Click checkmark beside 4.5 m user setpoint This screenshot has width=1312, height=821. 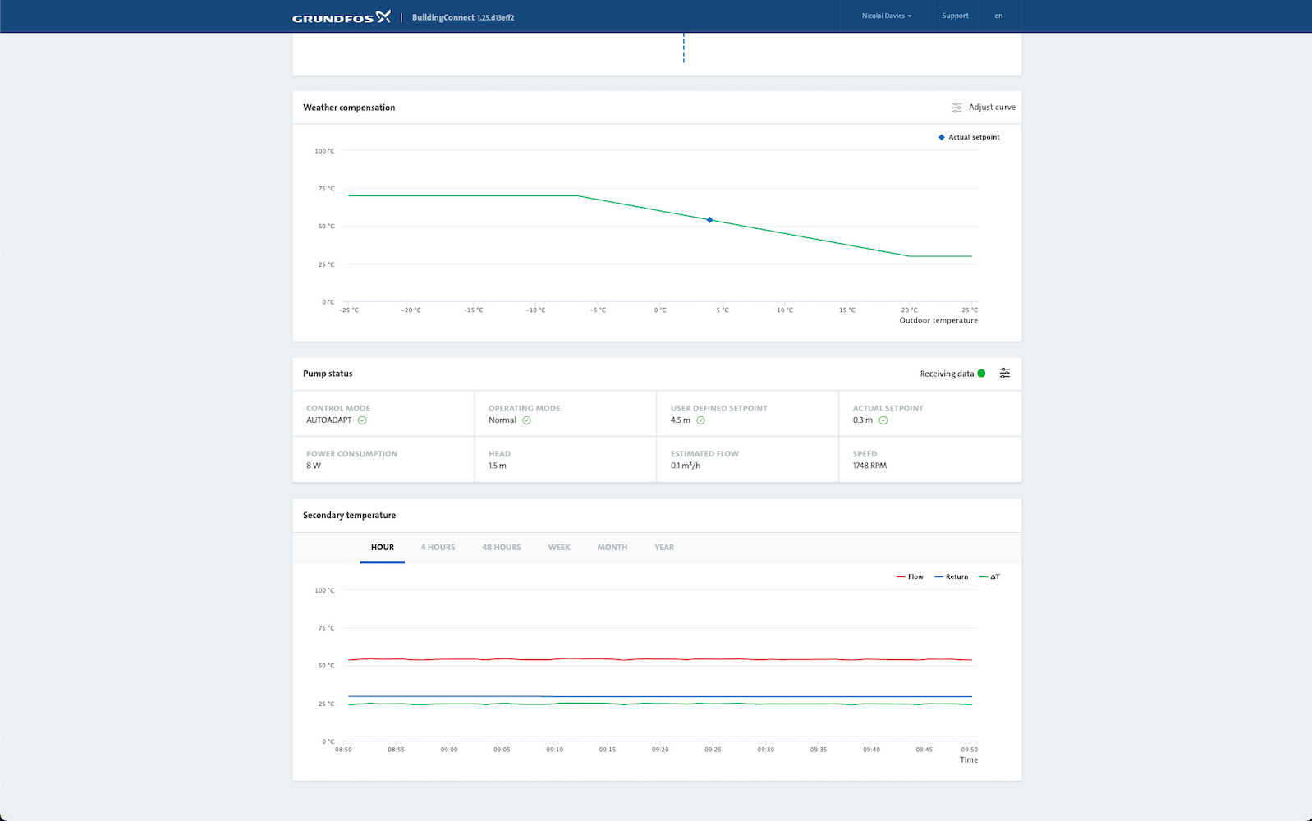701,420
